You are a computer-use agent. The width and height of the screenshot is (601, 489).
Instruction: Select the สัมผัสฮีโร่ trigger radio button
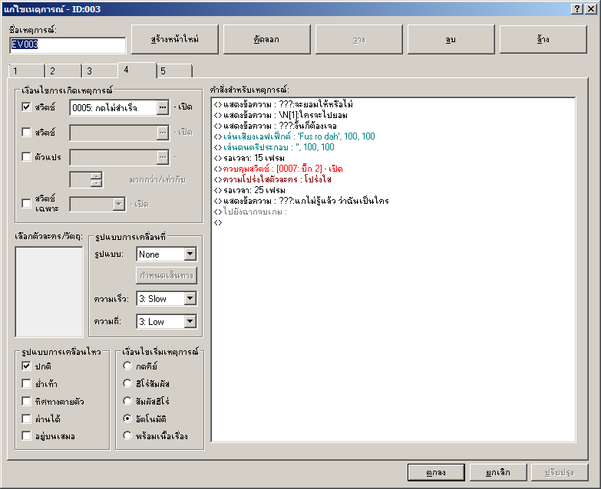pyautogui.click(x=127, y=401)
